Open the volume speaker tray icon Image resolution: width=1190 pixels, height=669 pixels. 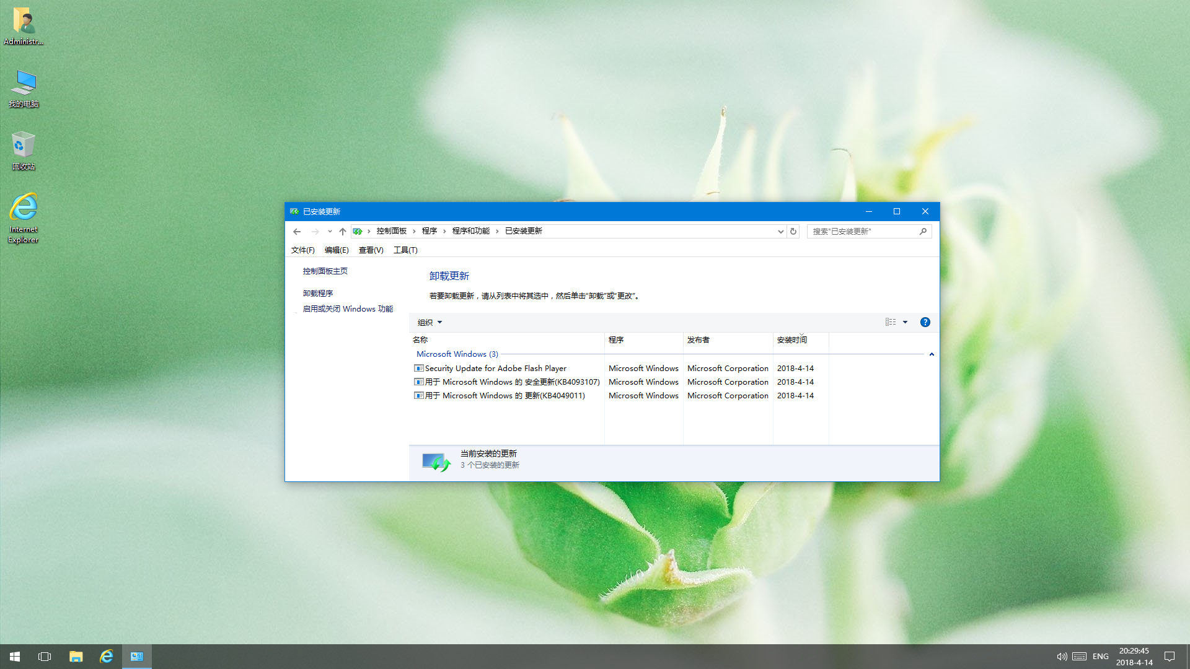click(x=1062, y=657)
